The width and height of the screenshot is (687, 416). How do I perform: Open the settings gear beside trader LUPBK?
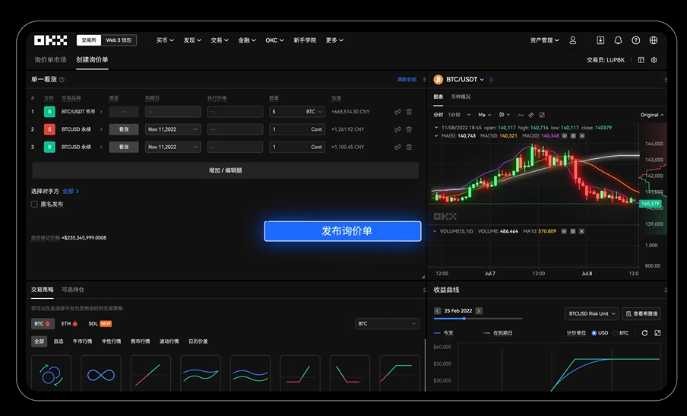pyautogui.click(x=654, y=60)
